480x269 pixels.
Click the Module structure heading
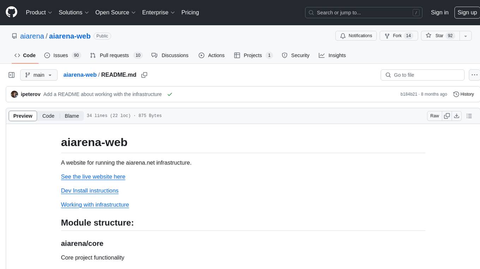(97, 223)
